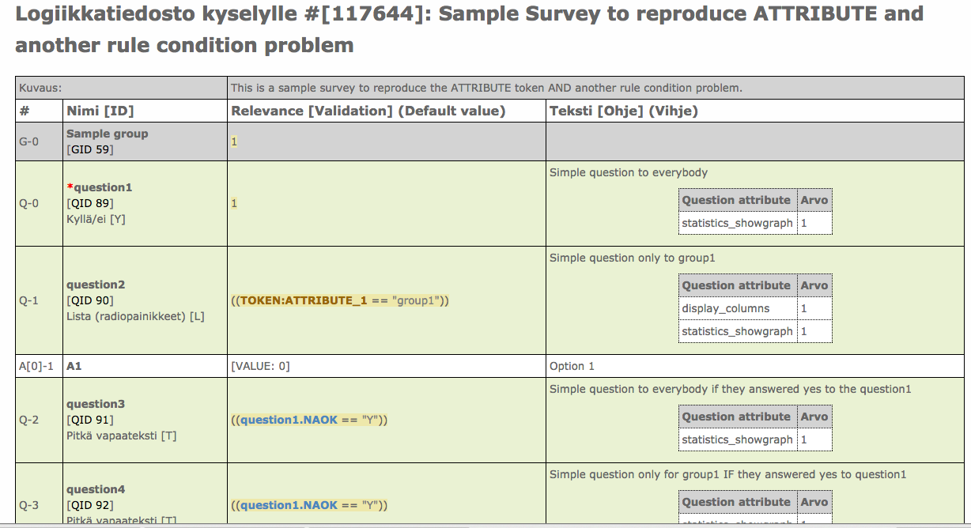Click the "[VALUE: 0]" cell in the A1 row
Image resolution: width=971 pixels, height=528 pixels.
coord(260,366)
